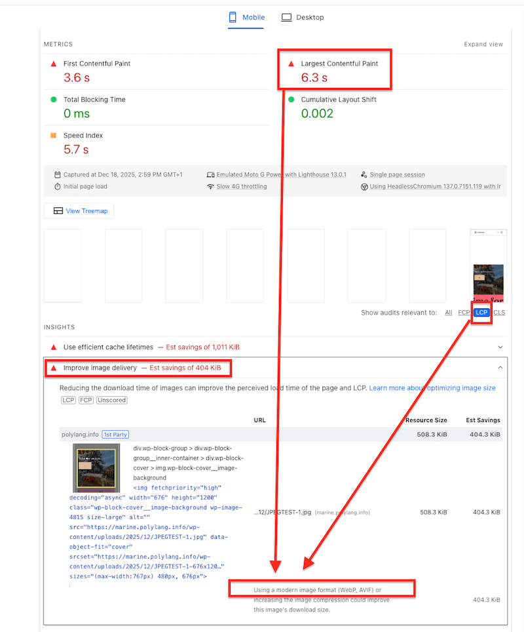The height and width of the screenshot is (632, 524).
Task: Click the final filmstrip screenshot thumbnail
Action: (x=488, y=266)
